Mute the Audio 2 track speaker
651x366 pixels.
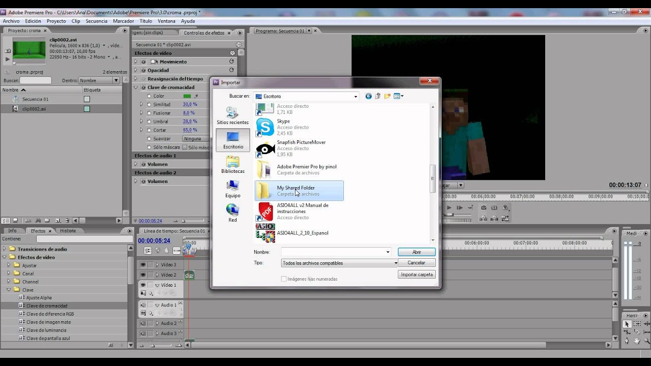click(x=143, y=323)
